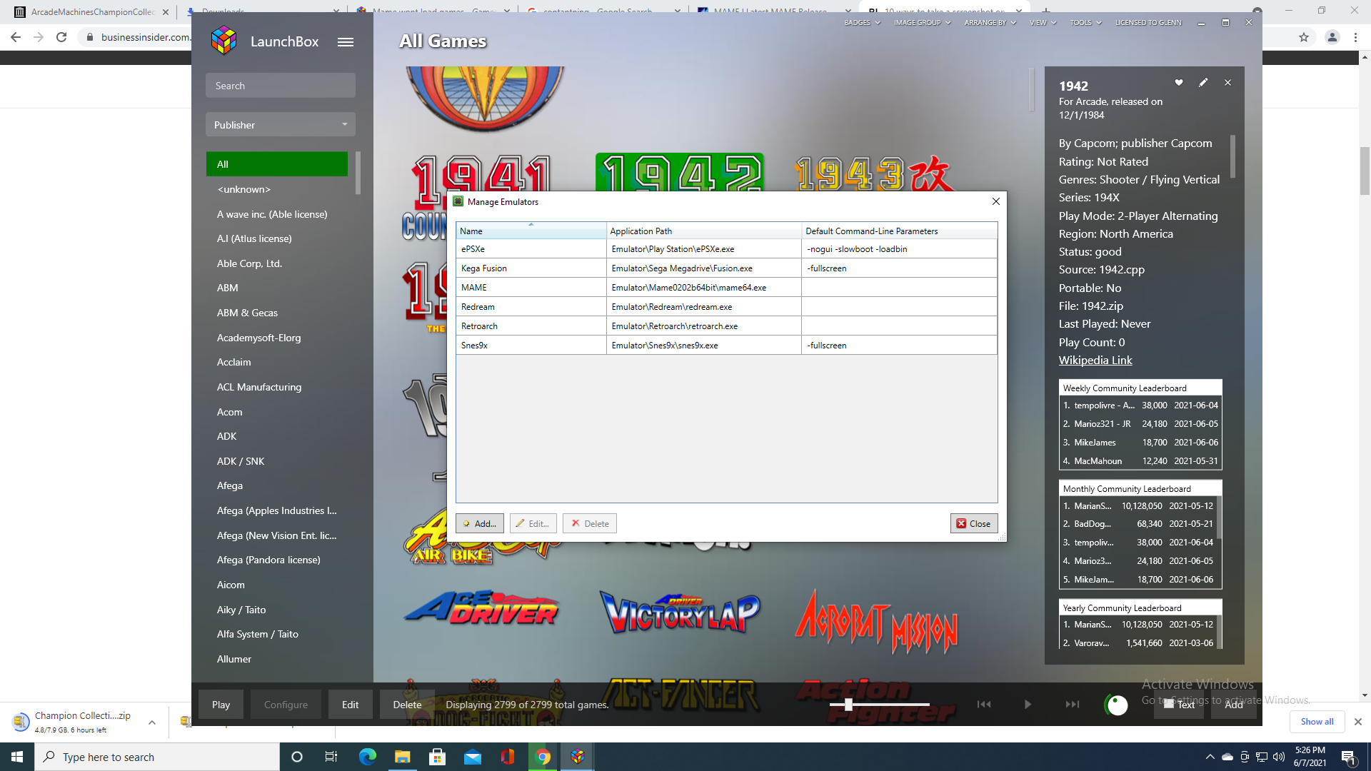1371x771 pixels.
Task: Select the Redream emulator row
Action: (727, 307)
